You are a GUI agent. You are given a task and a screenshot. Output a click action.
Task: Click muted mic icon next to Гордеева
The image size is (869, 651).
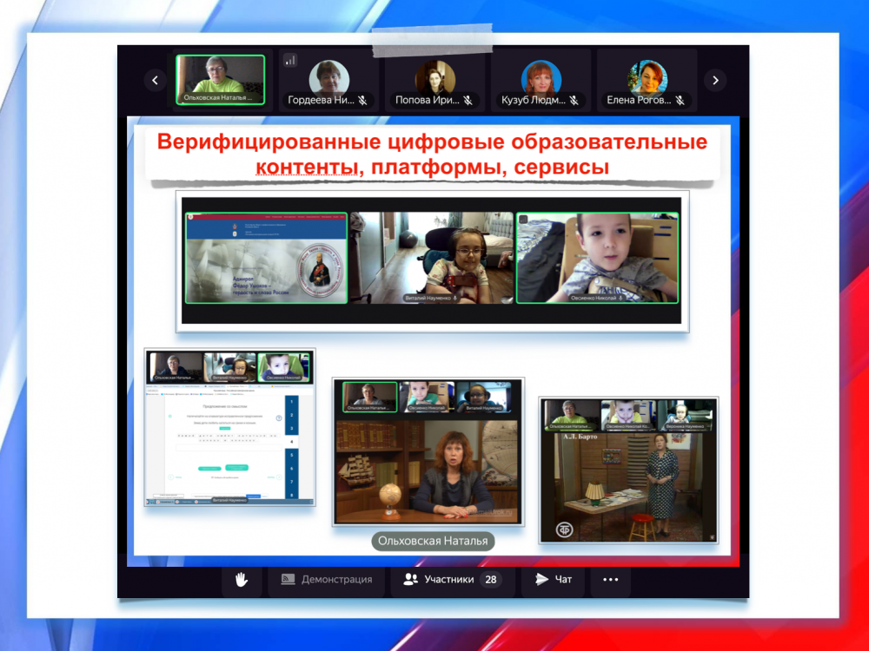[x=362, y=101]
